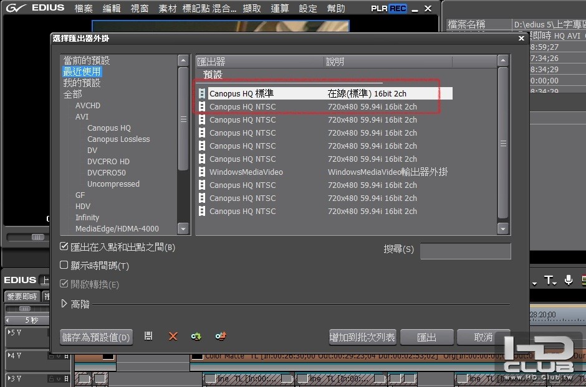Click the lock icon on the 4 V track

(x=51, y=356)
